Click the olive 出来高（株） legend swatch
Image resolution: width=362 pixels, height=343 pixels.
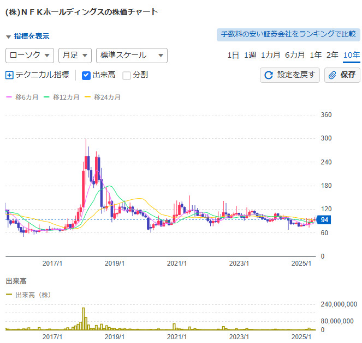(9, 295)
